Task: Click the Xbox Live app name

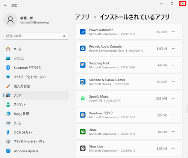Action: click(x=96, y=146)
